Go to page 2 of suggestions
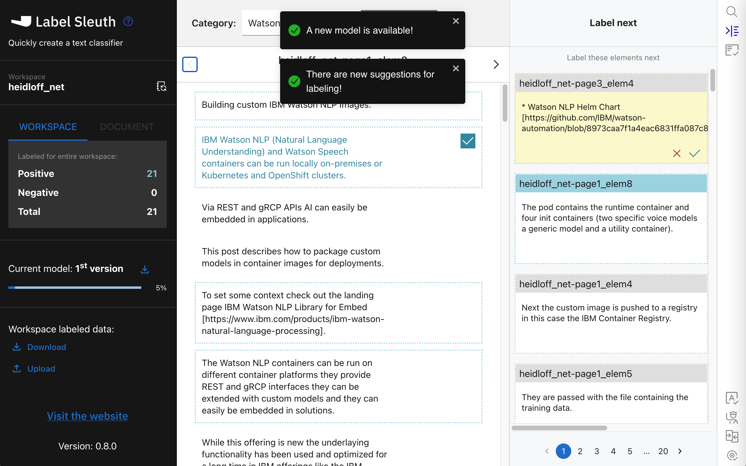This screenshot has width=746, height=466. [580, 451]
